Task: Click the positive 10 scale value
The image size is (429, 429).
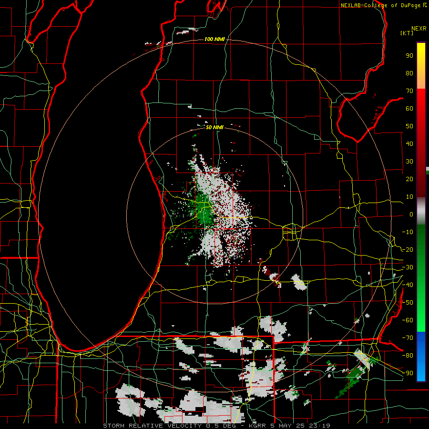Action: coord(409,197)
